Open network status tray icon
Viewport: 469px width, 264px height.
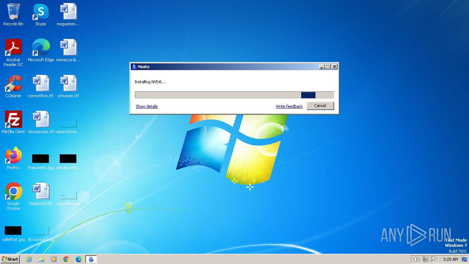[x=425, y=259]
